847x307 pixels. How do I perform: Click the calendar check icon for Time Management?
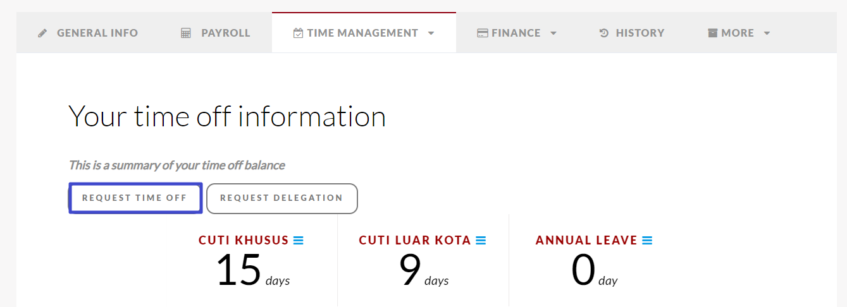(298, 33)
